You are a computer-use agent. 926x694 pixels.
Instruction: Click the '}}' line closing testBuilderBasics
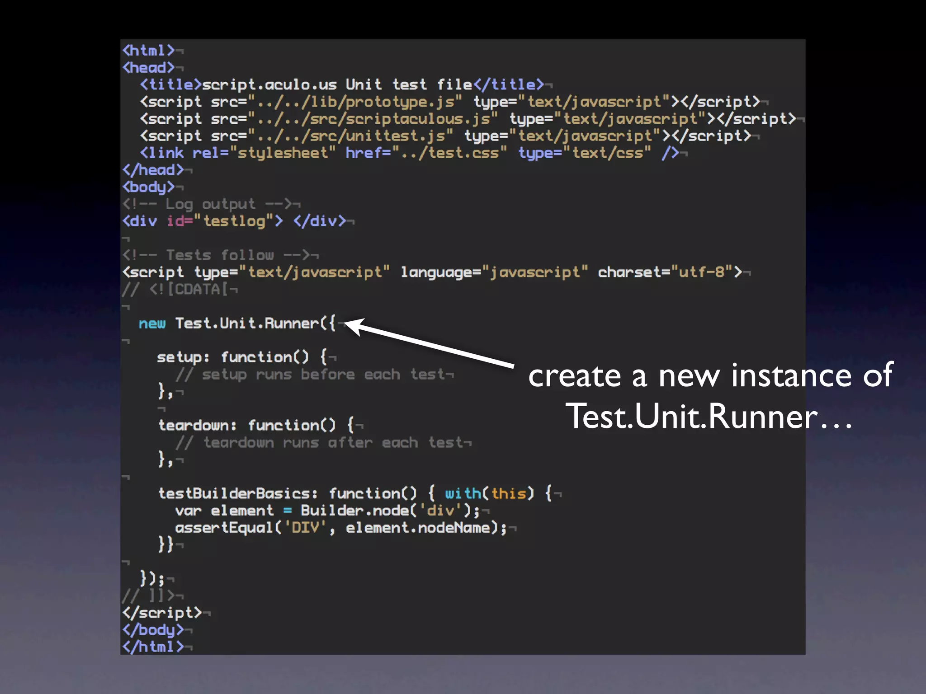pos(165,544)
